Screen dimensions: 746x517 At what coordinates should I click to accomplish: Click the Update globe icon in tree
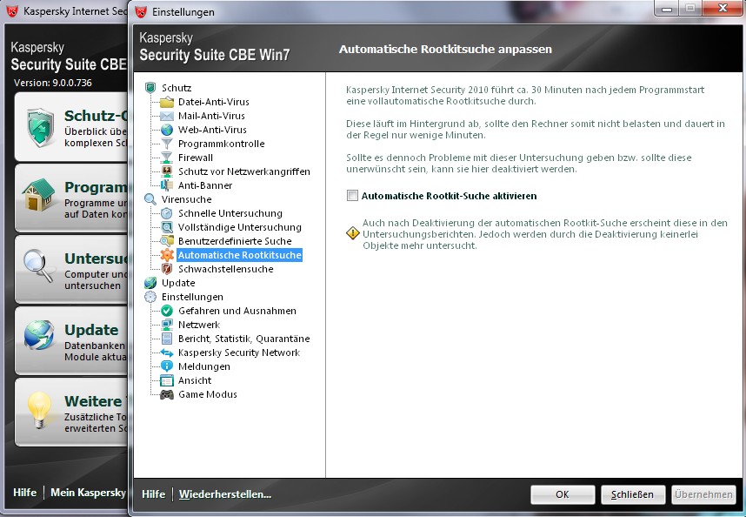(x=150, y=283)
